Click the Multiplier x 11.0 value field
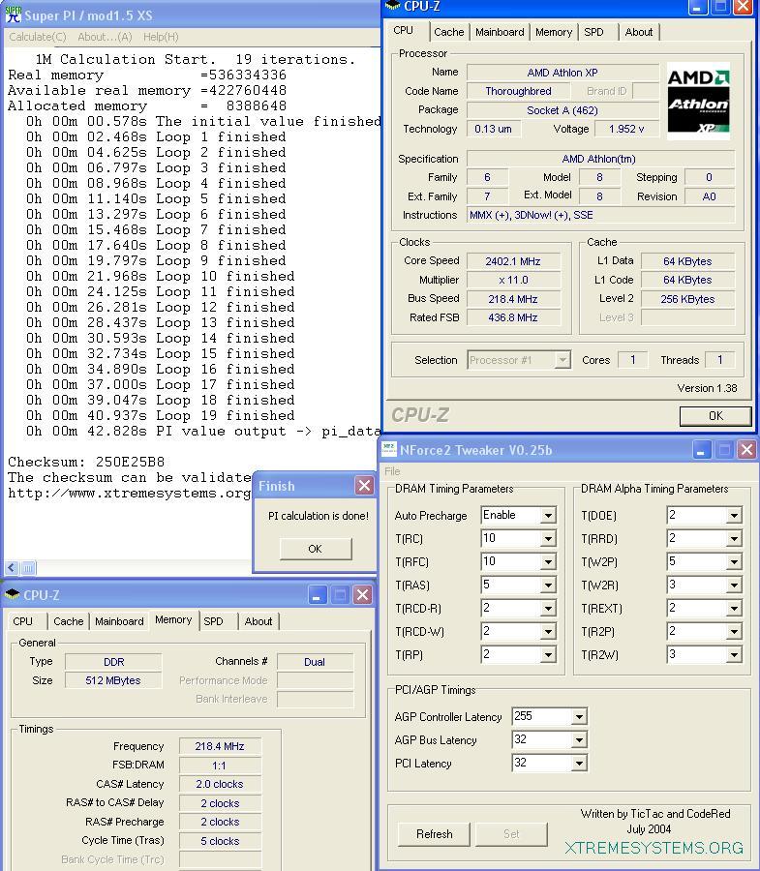This screenshot has width=760, height=871. click(513, 280)
